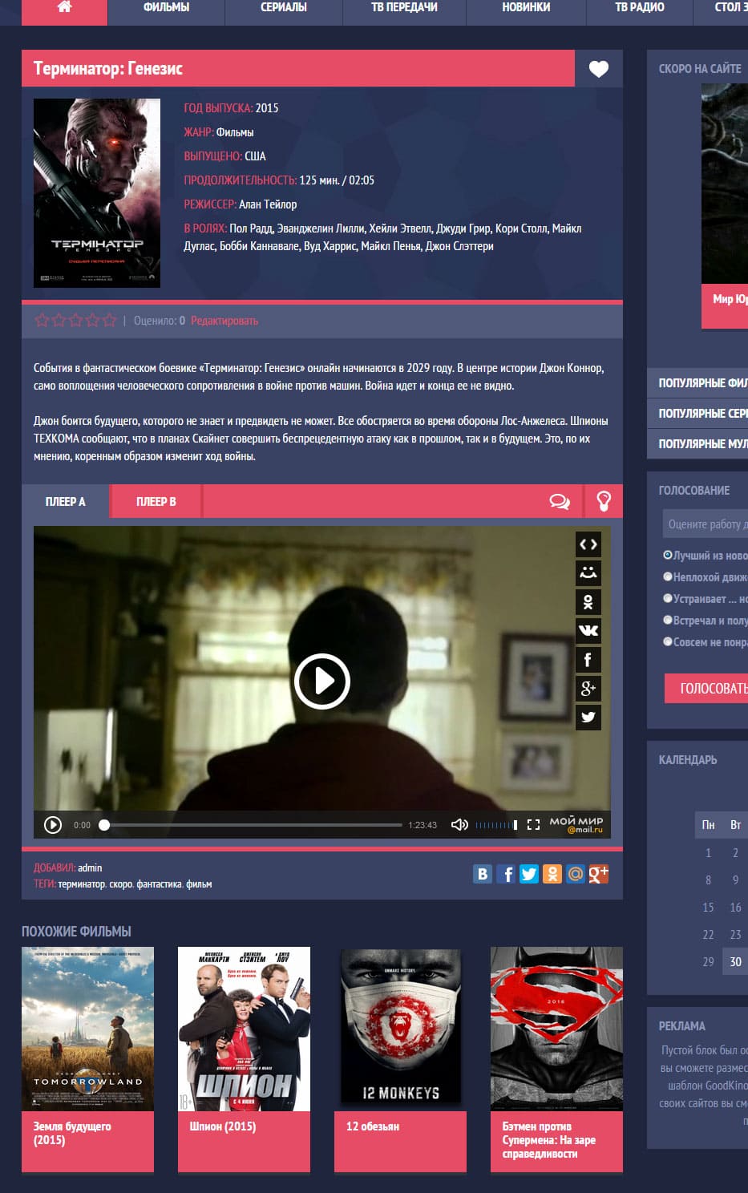Share page via VK button below player
The image size is (748, 1193).
coord(482,874)
